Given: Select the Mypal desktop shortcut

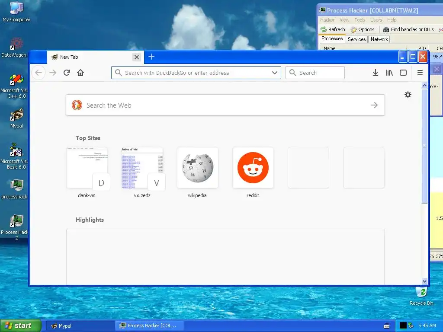Looking at the screenshot, I should coord(16,118).
